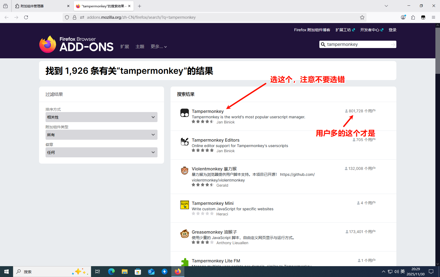Click the Tampermonkey toolbar extension icon
The height and width of the screenshot is (277, 440).
pyautogui.click(x=423, y=17)
